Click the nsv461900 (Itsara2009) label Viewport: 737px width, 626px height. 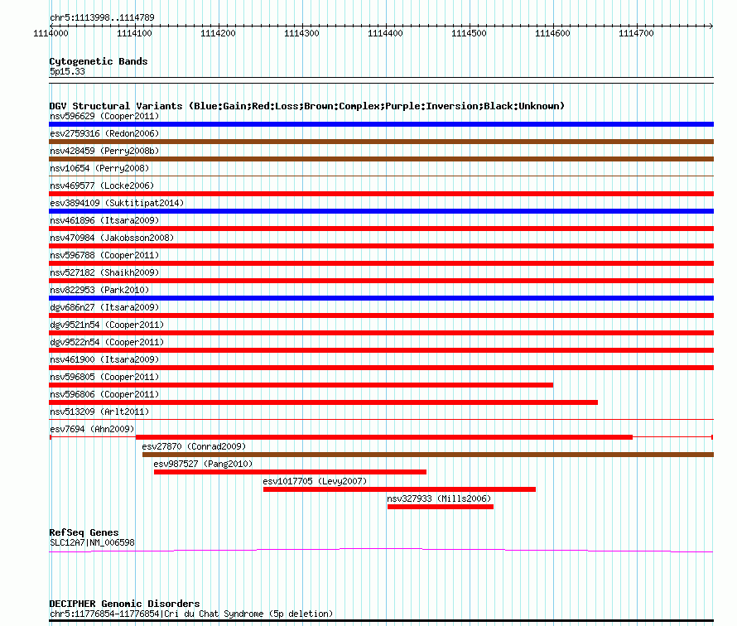coord(104,359)
